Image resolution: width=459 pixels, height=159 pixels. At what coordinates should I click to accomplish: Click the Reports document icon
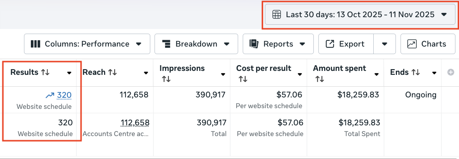tap(254, 44)
